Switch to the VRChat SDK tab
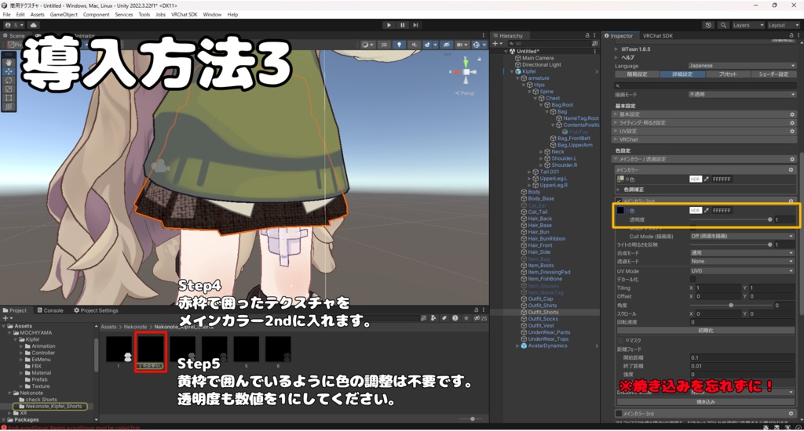Image resolution: width=804 pixels, height=431 pixels. [x=657, y=36]
